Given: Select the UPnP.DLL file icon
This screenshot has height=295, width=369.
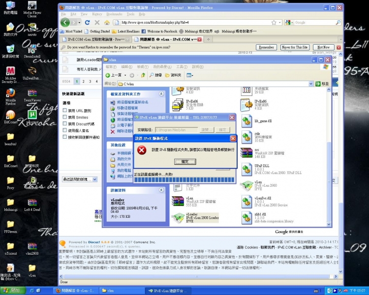Looking at the screenshot, I should click(246, 169).
